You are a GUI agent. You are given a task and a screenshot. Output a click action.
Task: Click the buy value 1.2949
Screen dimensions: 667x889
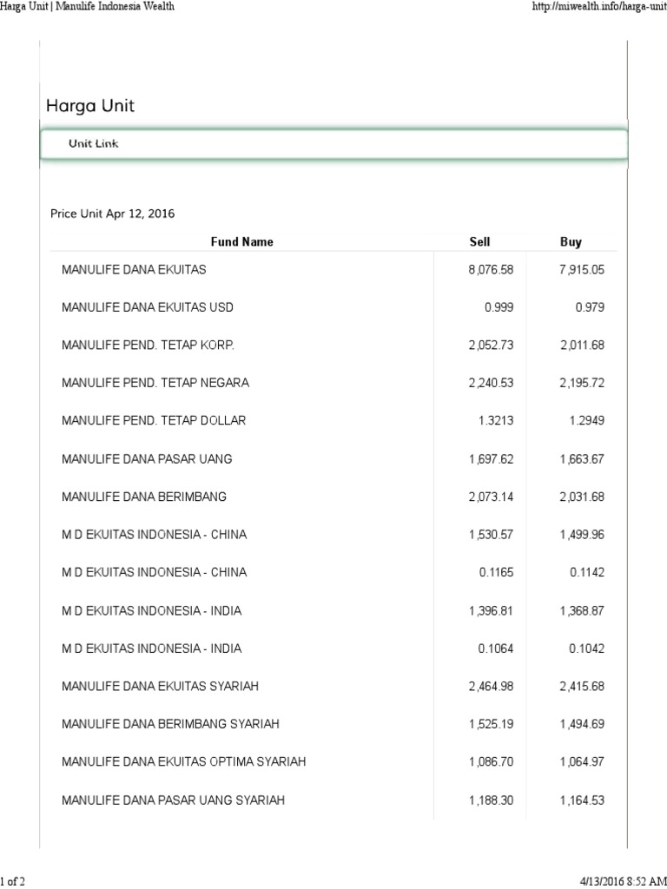click(587, 421)
